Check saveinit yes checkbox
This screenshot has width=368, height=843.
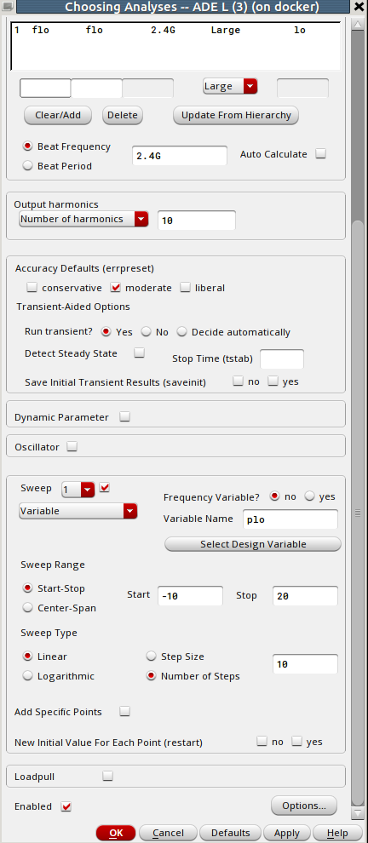pyautogui.click(x=273, y=381)
